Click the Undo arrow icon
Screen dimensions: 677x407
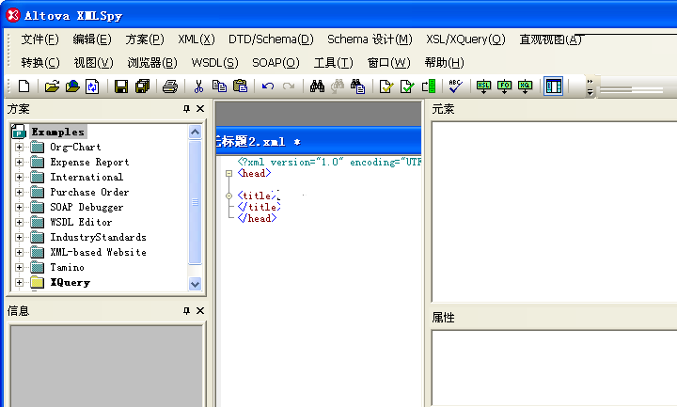click(x=268, y=86)
